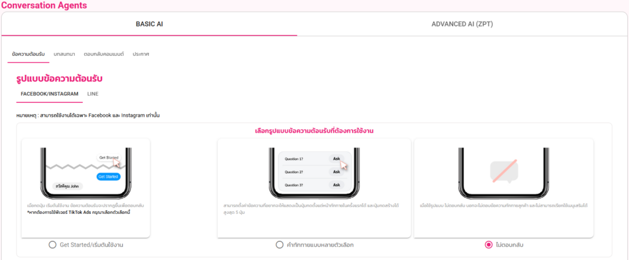Click the Conversation Agents page title
The image size is (629, 260).
[x=44, y=6]
